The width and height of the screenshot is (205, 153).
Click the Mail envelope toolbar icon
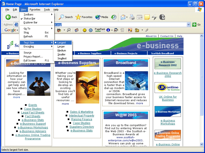pos(123,17)
